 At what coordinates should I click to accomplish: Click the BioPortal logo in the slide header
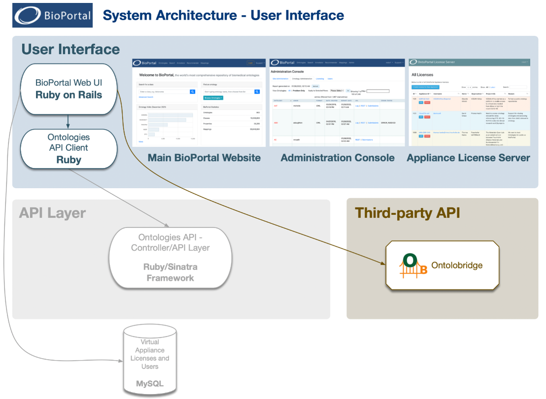(x=53, y=15)
